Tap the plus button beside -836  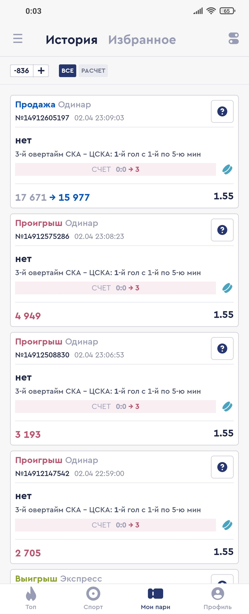coord(41,71)
